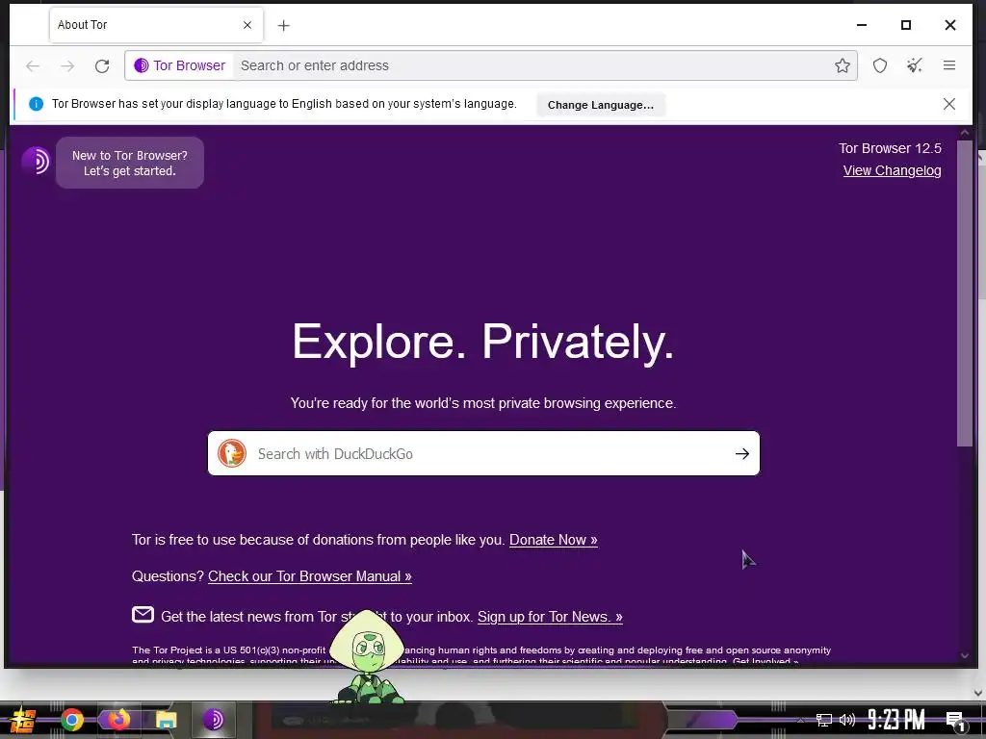Open the Start menu button
The width and height of the screenshot is (986, 739).
pos(21,720)
